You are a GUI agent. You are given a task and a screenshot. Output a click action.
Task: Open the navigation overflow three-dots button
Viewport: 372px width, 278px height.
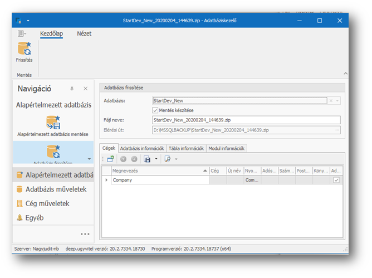[85, 234]
